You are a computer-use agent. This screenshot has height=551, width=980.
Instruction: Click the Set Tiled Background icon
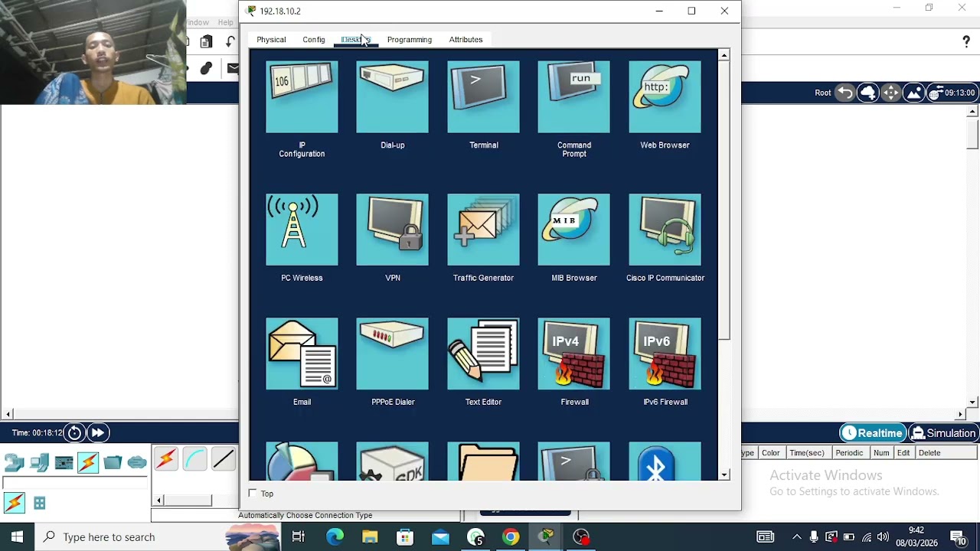[913, 93]
